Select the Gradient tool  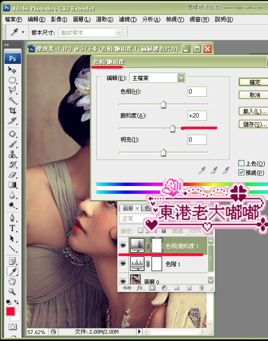(x=12, y=185)
